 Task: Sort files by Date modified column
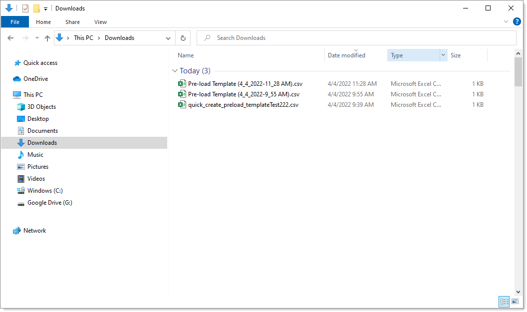click(346, 55)
